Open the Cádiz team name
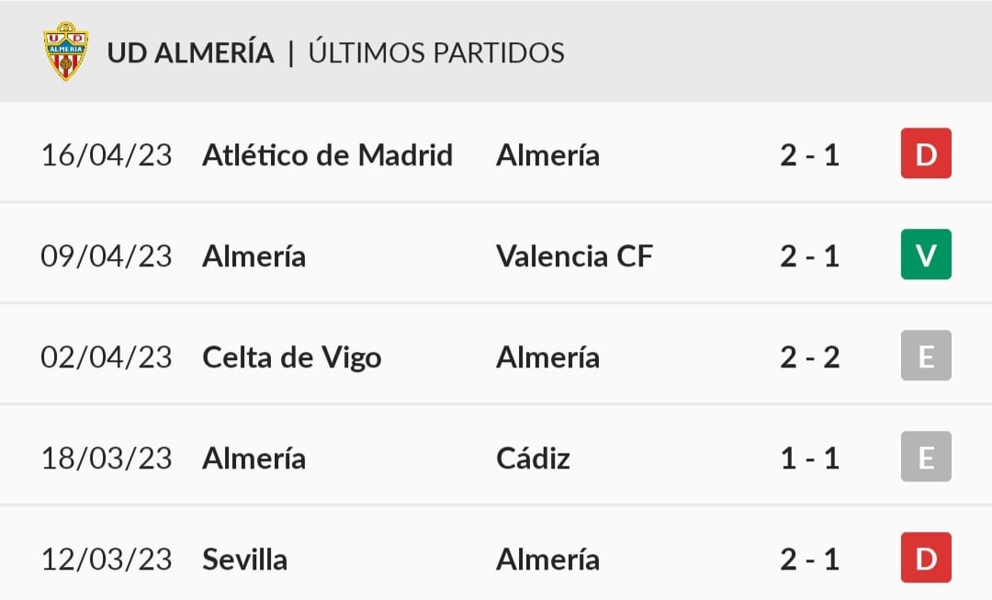 (x=534, y=458)
